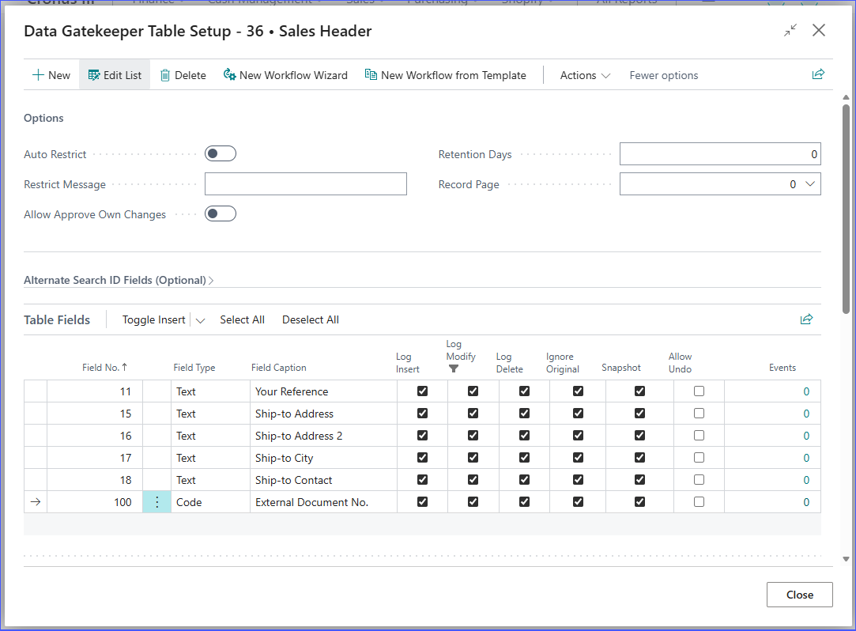Click the New plus icon
The width and height of the screenshot is (856, 631).
coord(37,75)
